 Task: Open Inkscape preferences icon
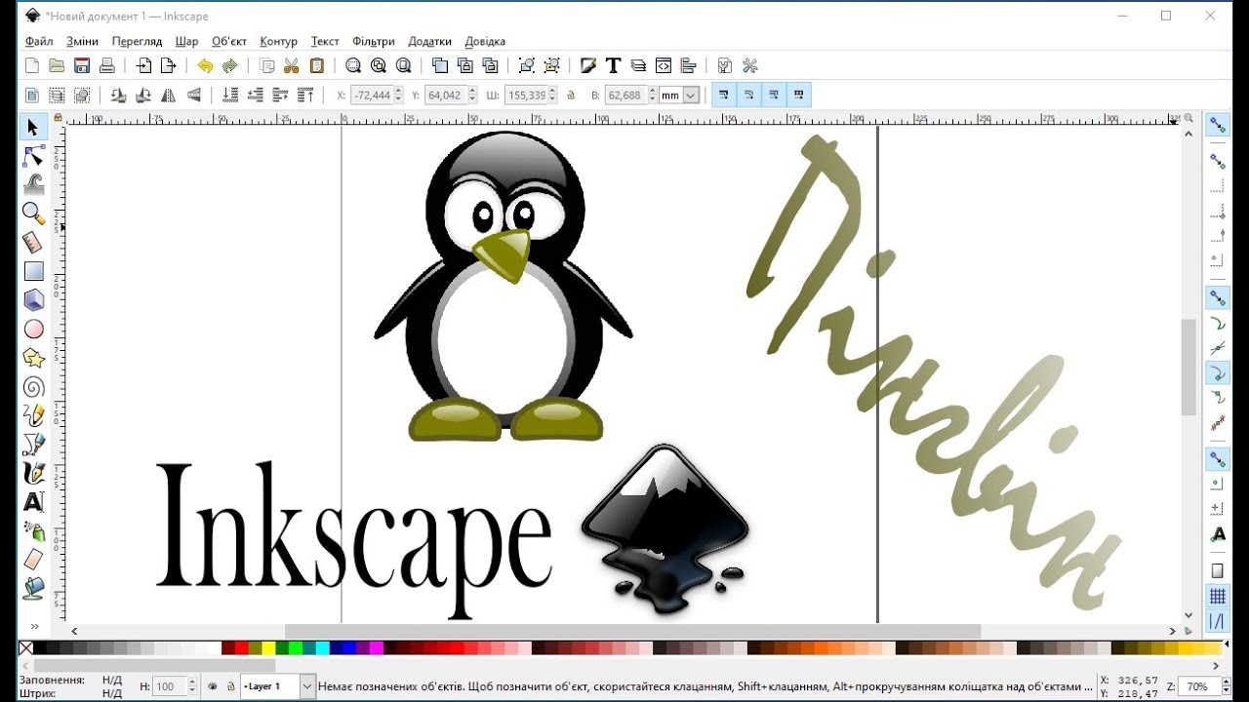pyautogui.click(x=749, y=65)
